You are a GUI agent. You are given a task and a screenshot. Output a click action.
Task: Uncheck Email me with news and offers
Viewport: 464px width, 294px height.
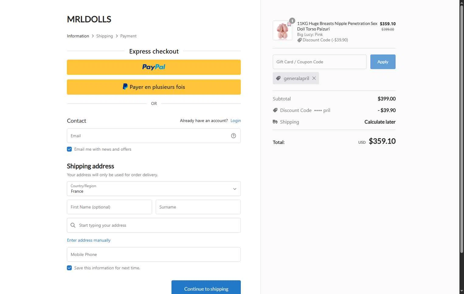[69, 149]
